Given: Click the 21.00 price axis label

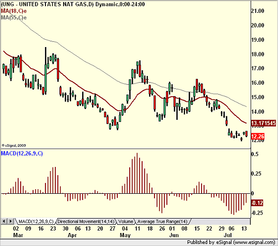Looking at the screenshot, I should (x=258, y=11).
